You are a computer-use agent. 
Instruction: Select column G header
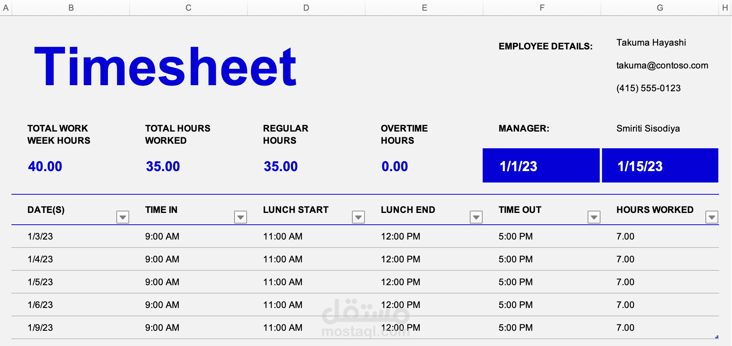pyautogui.click(x=660, y=8)
